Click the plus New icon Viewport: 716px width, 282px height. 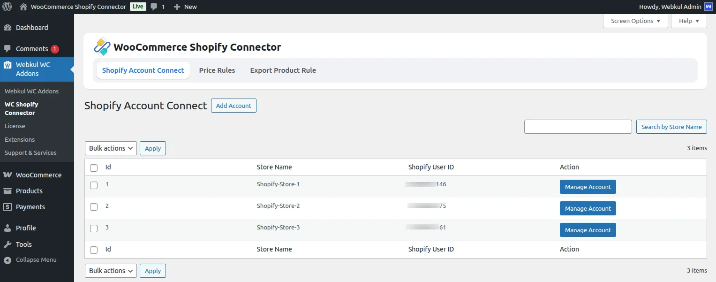pyautogui.click(x=177, y=7)
